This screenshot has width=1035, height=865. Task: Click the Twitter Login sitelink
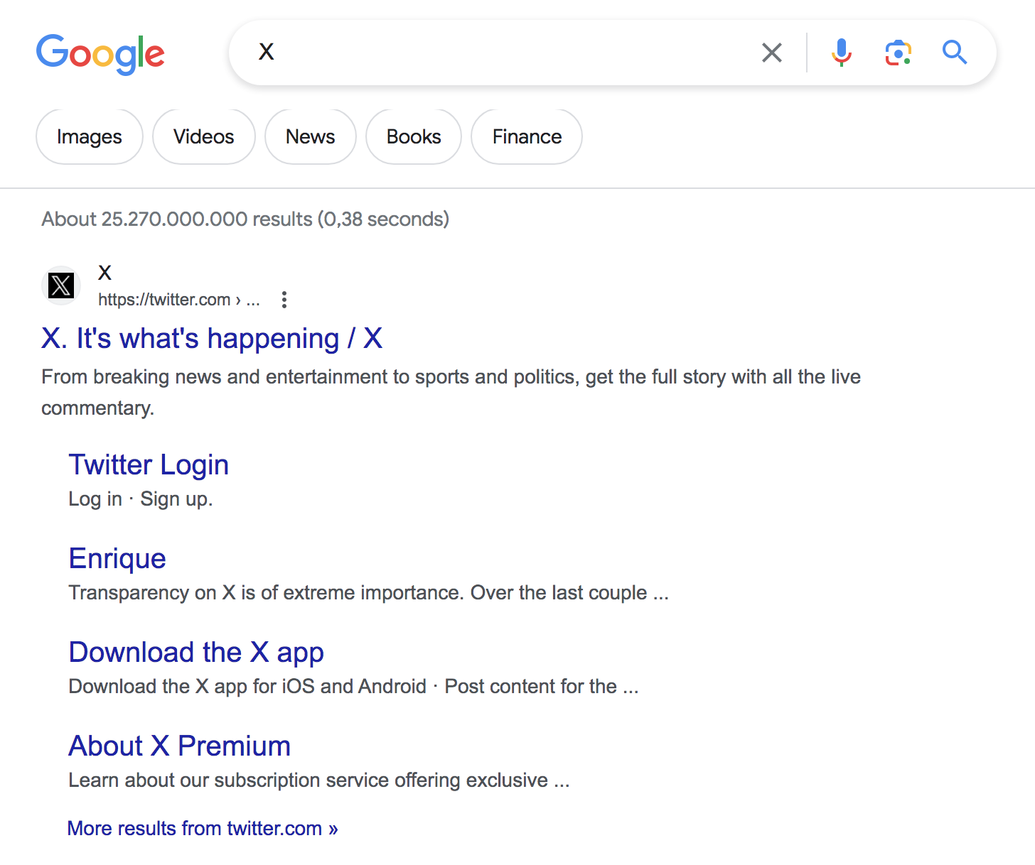[149, 464]
